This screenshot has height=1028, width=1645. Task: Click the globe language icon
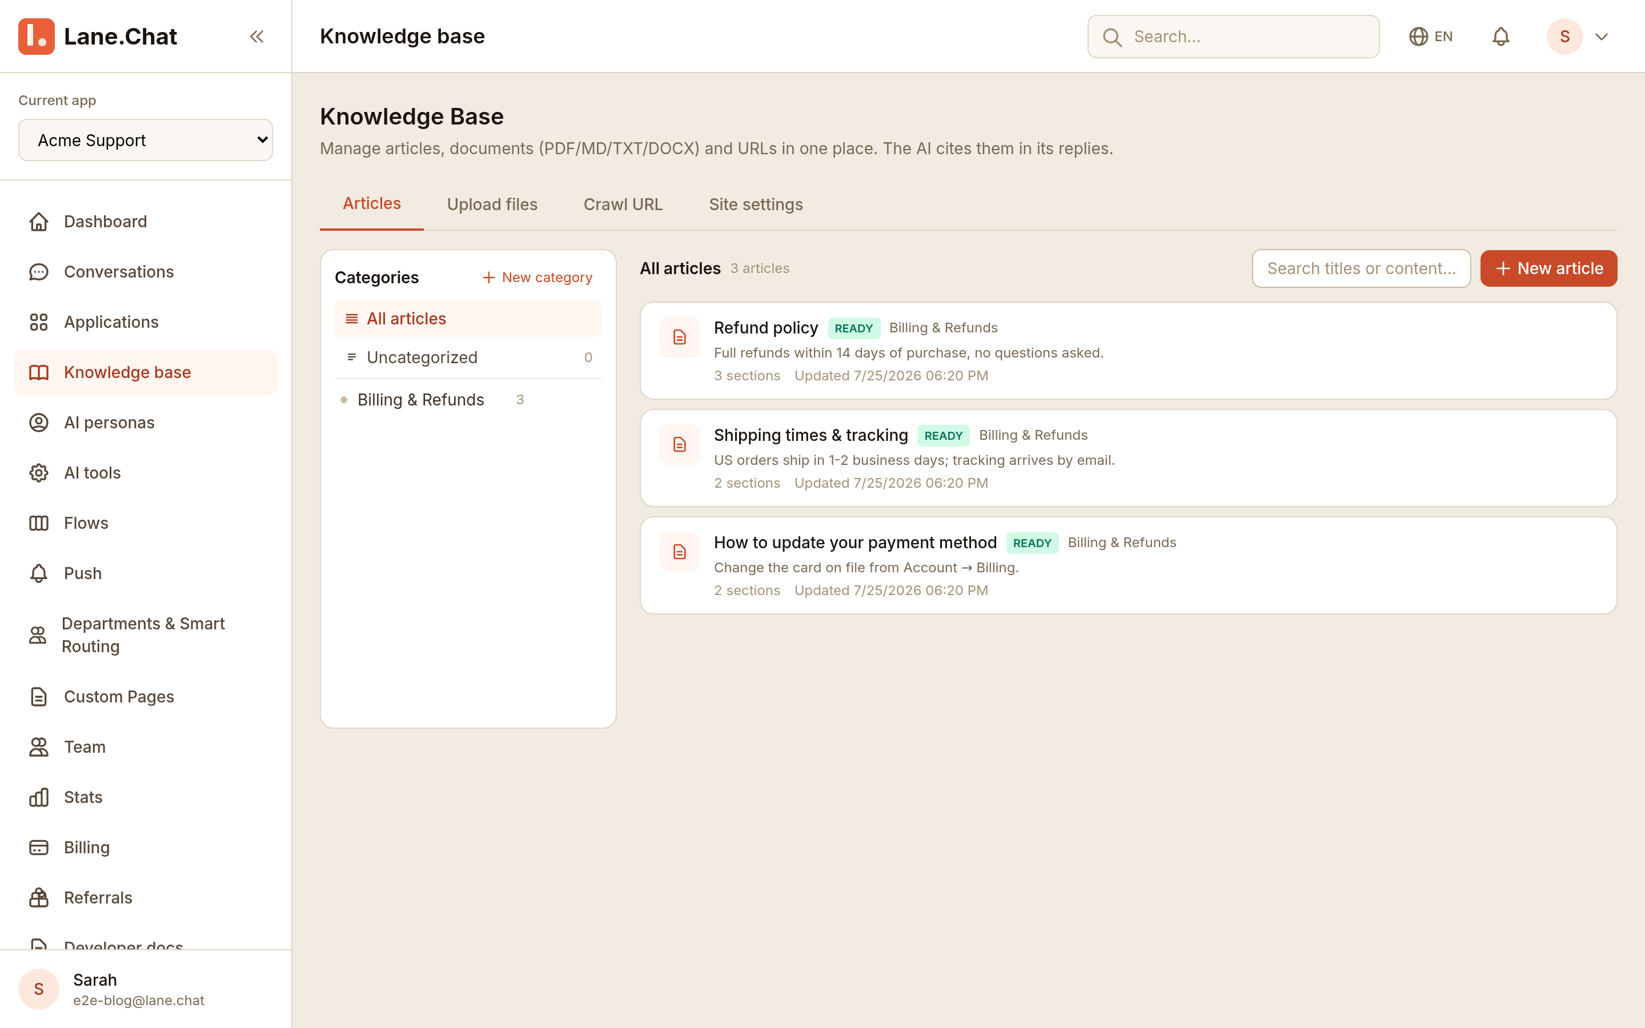(1418, 37)
